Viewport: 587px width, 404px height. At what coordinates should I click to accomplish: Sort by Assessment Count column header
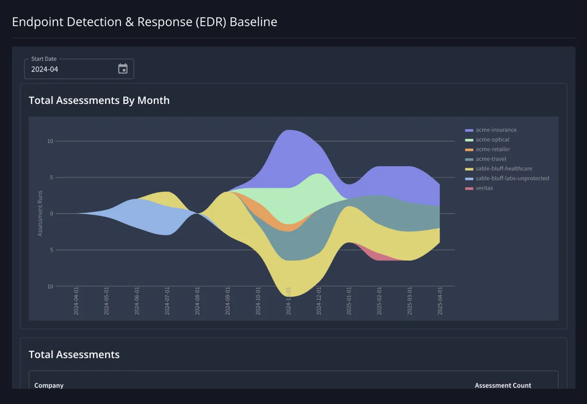coord(503,385)
